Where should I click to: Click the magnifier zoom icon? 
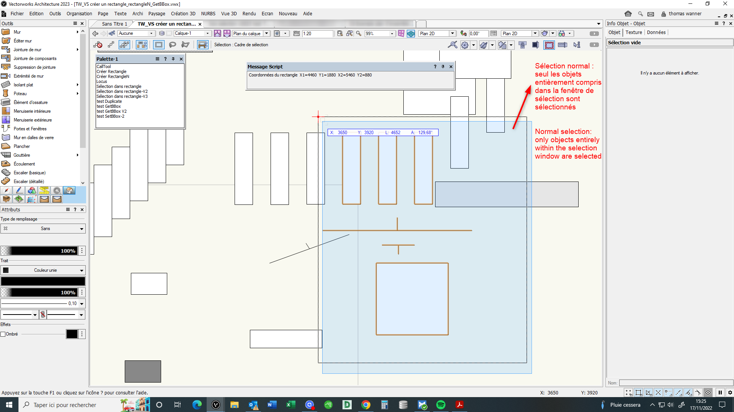[x=359, y=34]
